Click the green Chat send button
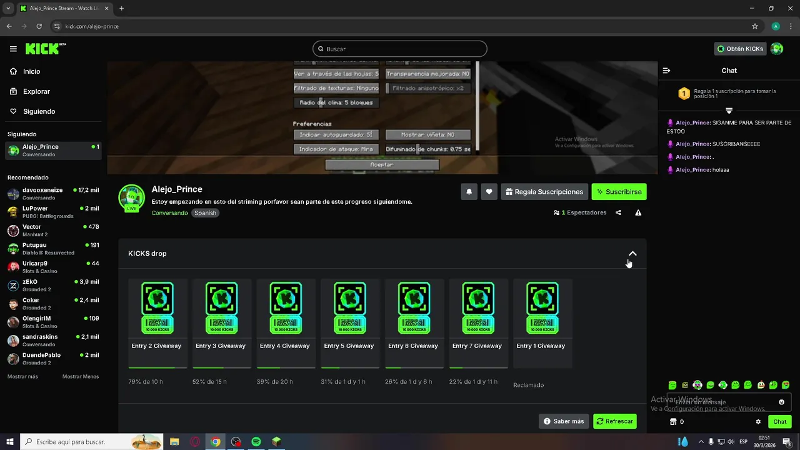 pyautogui.click(x=779, y=422)
